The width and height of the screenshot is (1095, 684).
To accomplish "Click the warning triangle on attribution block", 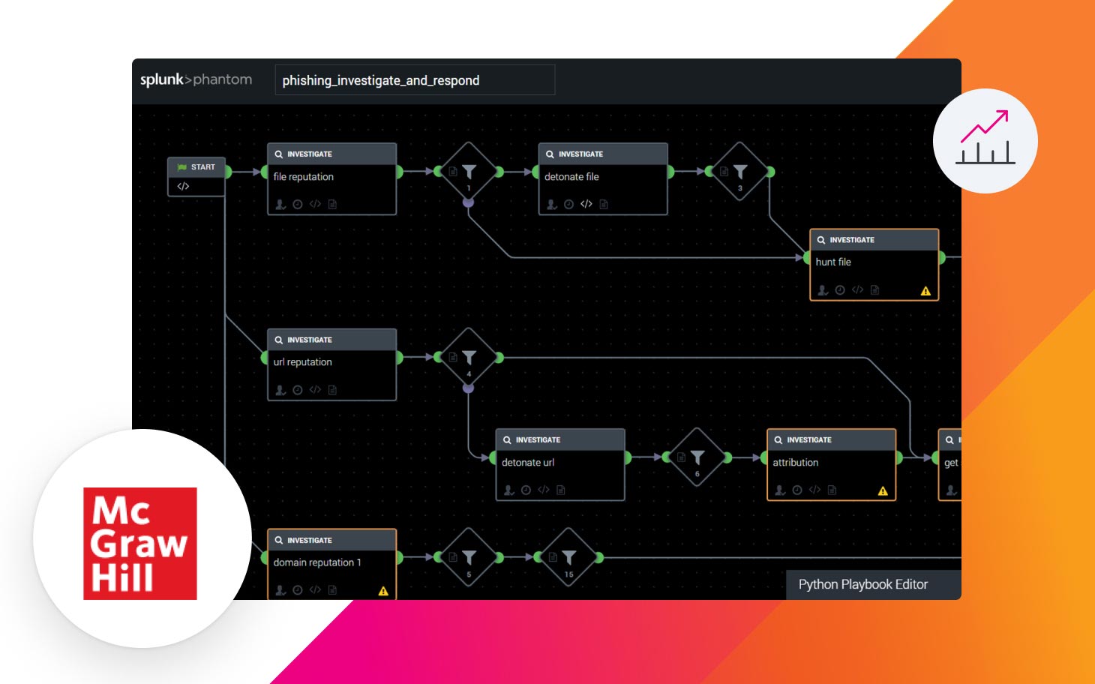I will pos(883,491).
